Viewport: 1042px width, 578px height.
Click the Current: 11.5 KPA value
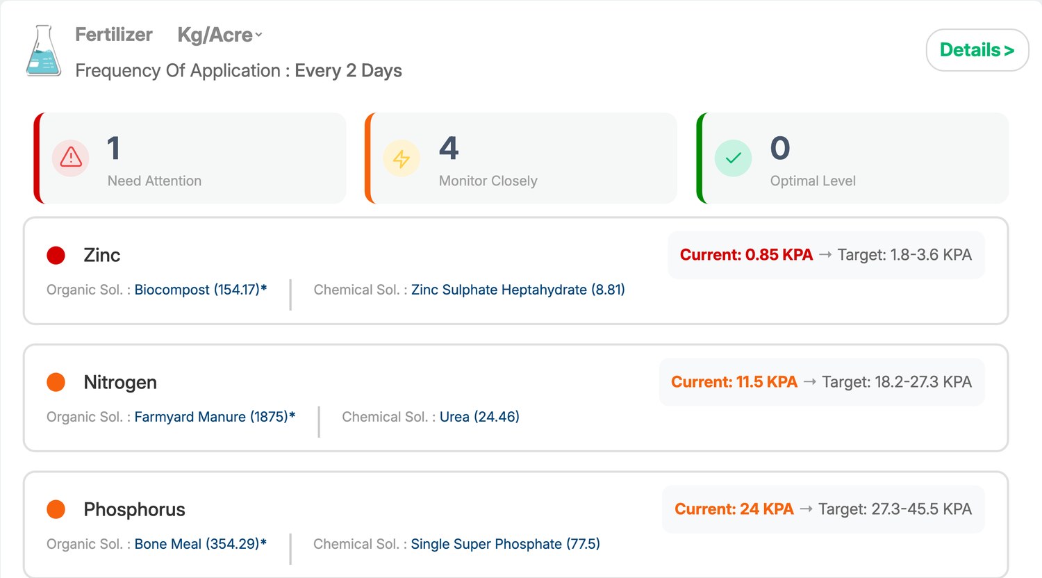pos(734,382)
